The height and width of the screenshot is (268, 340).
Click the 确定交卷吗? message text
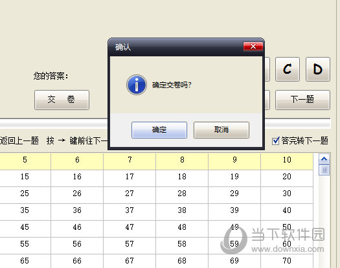[172, 85]
